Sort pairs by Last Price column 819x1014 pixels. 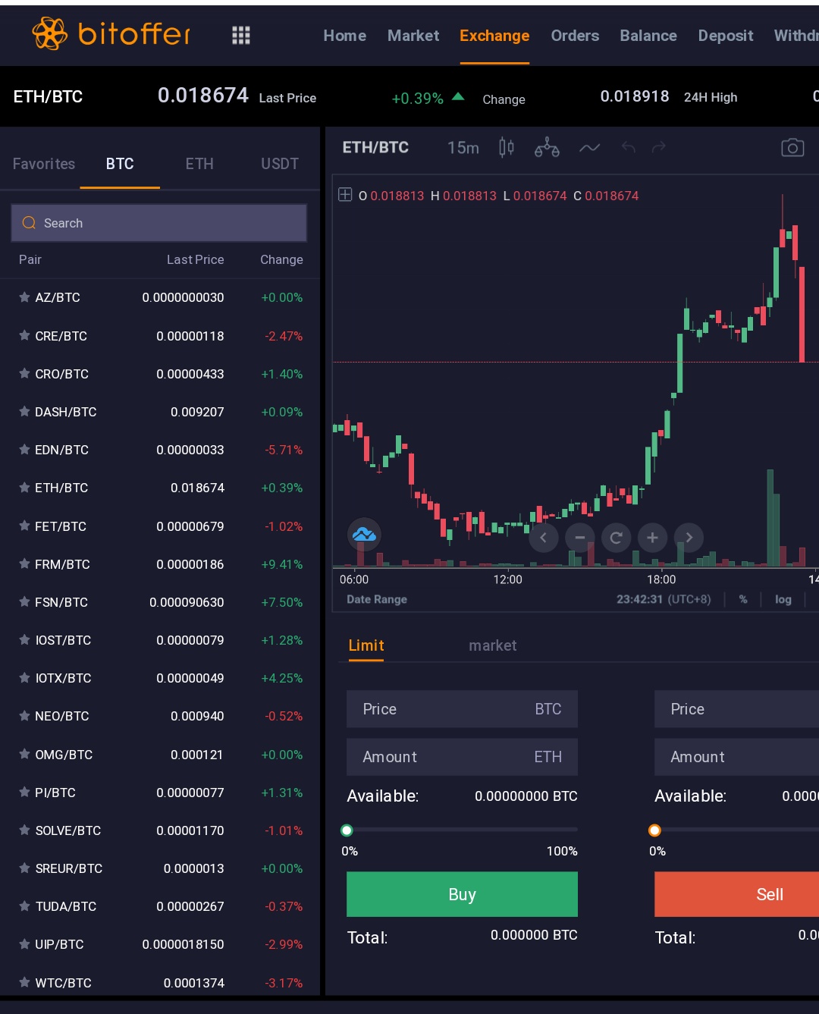click(196, 259)
